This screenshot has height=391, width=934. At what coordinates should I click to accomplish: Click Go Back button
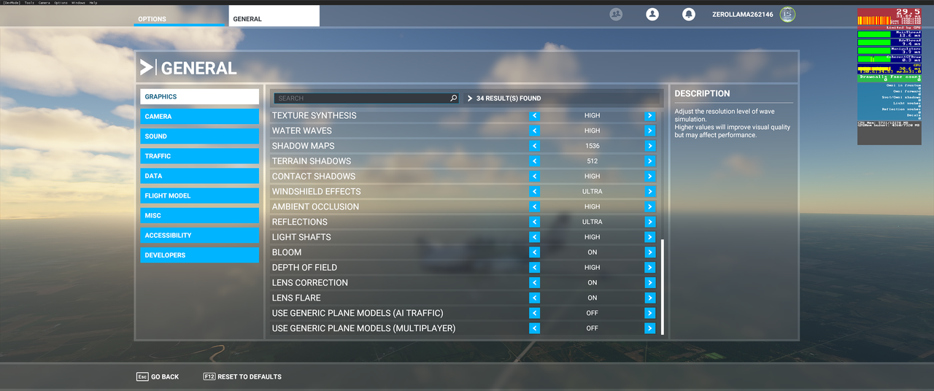click(x=158, y=376)
